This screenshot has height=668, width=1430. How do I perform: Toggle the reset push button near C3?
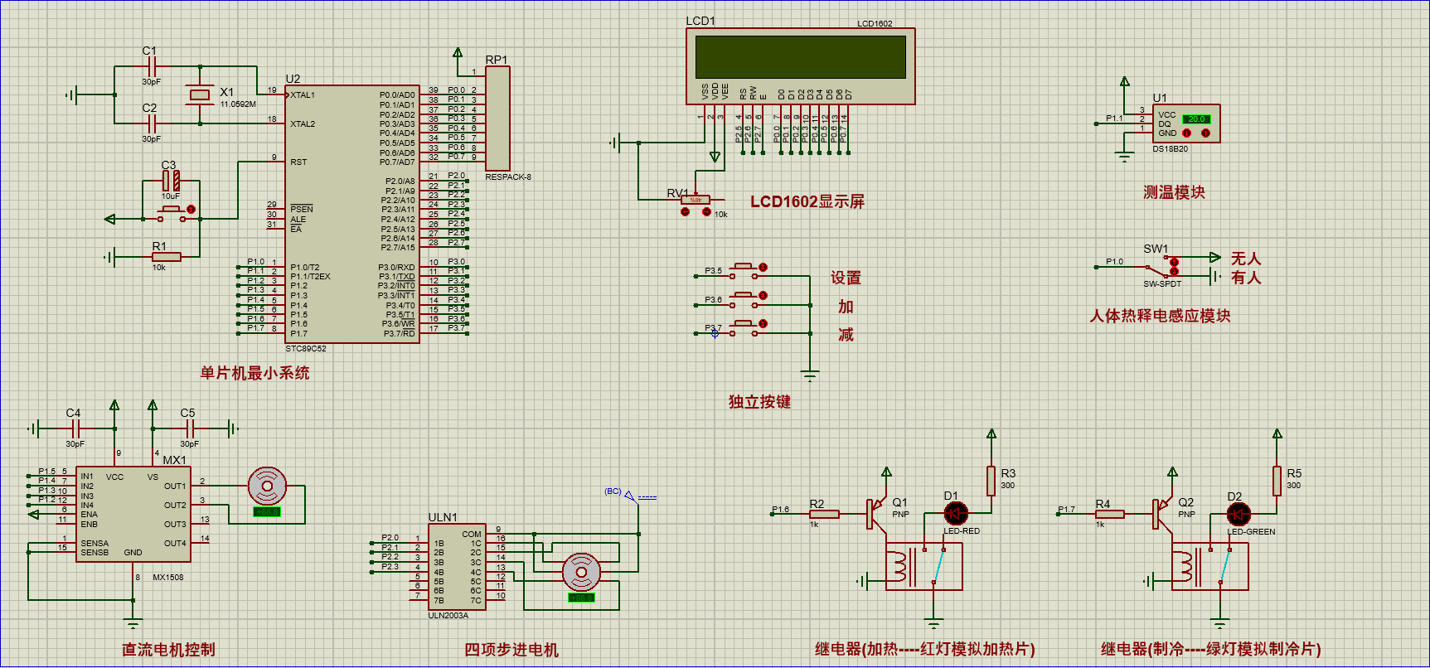click(x=191, y=209)
